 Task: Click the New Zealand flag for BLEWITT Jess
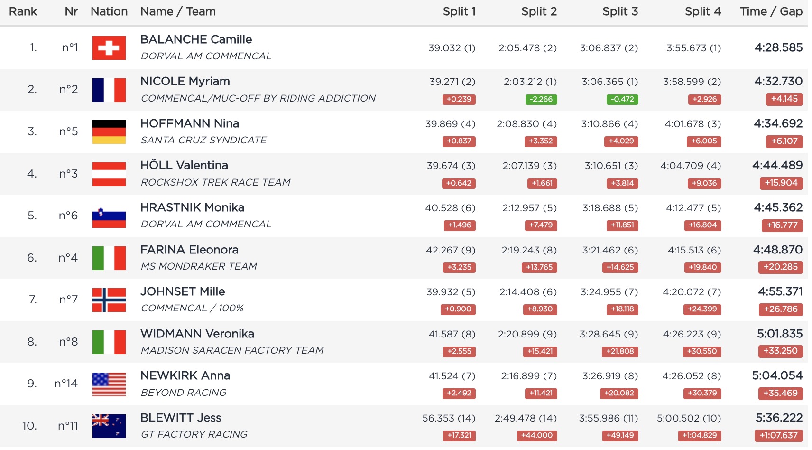tap(109, 426)
